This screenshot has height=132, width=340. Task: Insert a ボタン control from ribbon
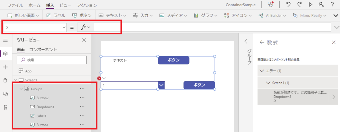[x=82, y=16]
